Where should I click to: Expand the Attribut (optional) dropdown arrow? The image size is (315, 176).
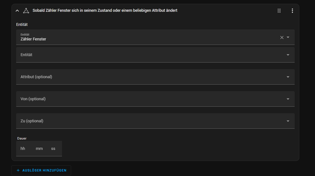pos(288,77)
